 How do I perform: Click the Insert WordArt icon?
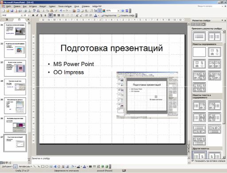tap(55, 166)
